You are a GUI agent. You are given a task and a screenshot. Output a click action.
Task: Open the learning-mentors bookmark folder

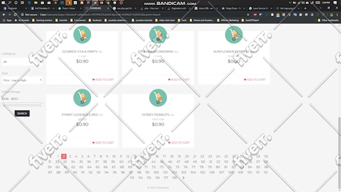(42, 20)
